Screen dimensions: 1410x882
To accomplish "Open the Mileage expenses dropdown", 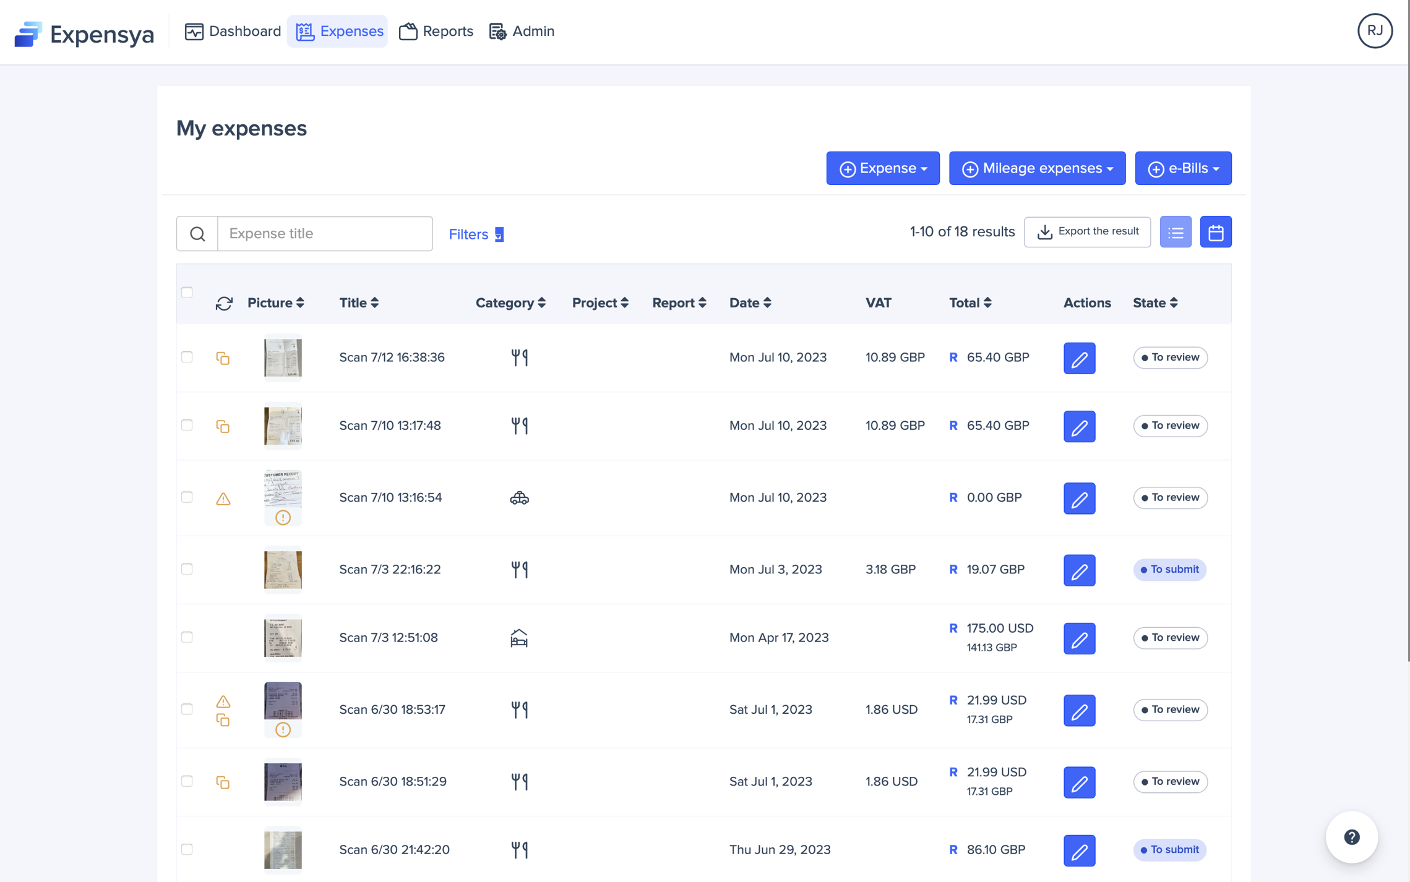I will 1037,168.
